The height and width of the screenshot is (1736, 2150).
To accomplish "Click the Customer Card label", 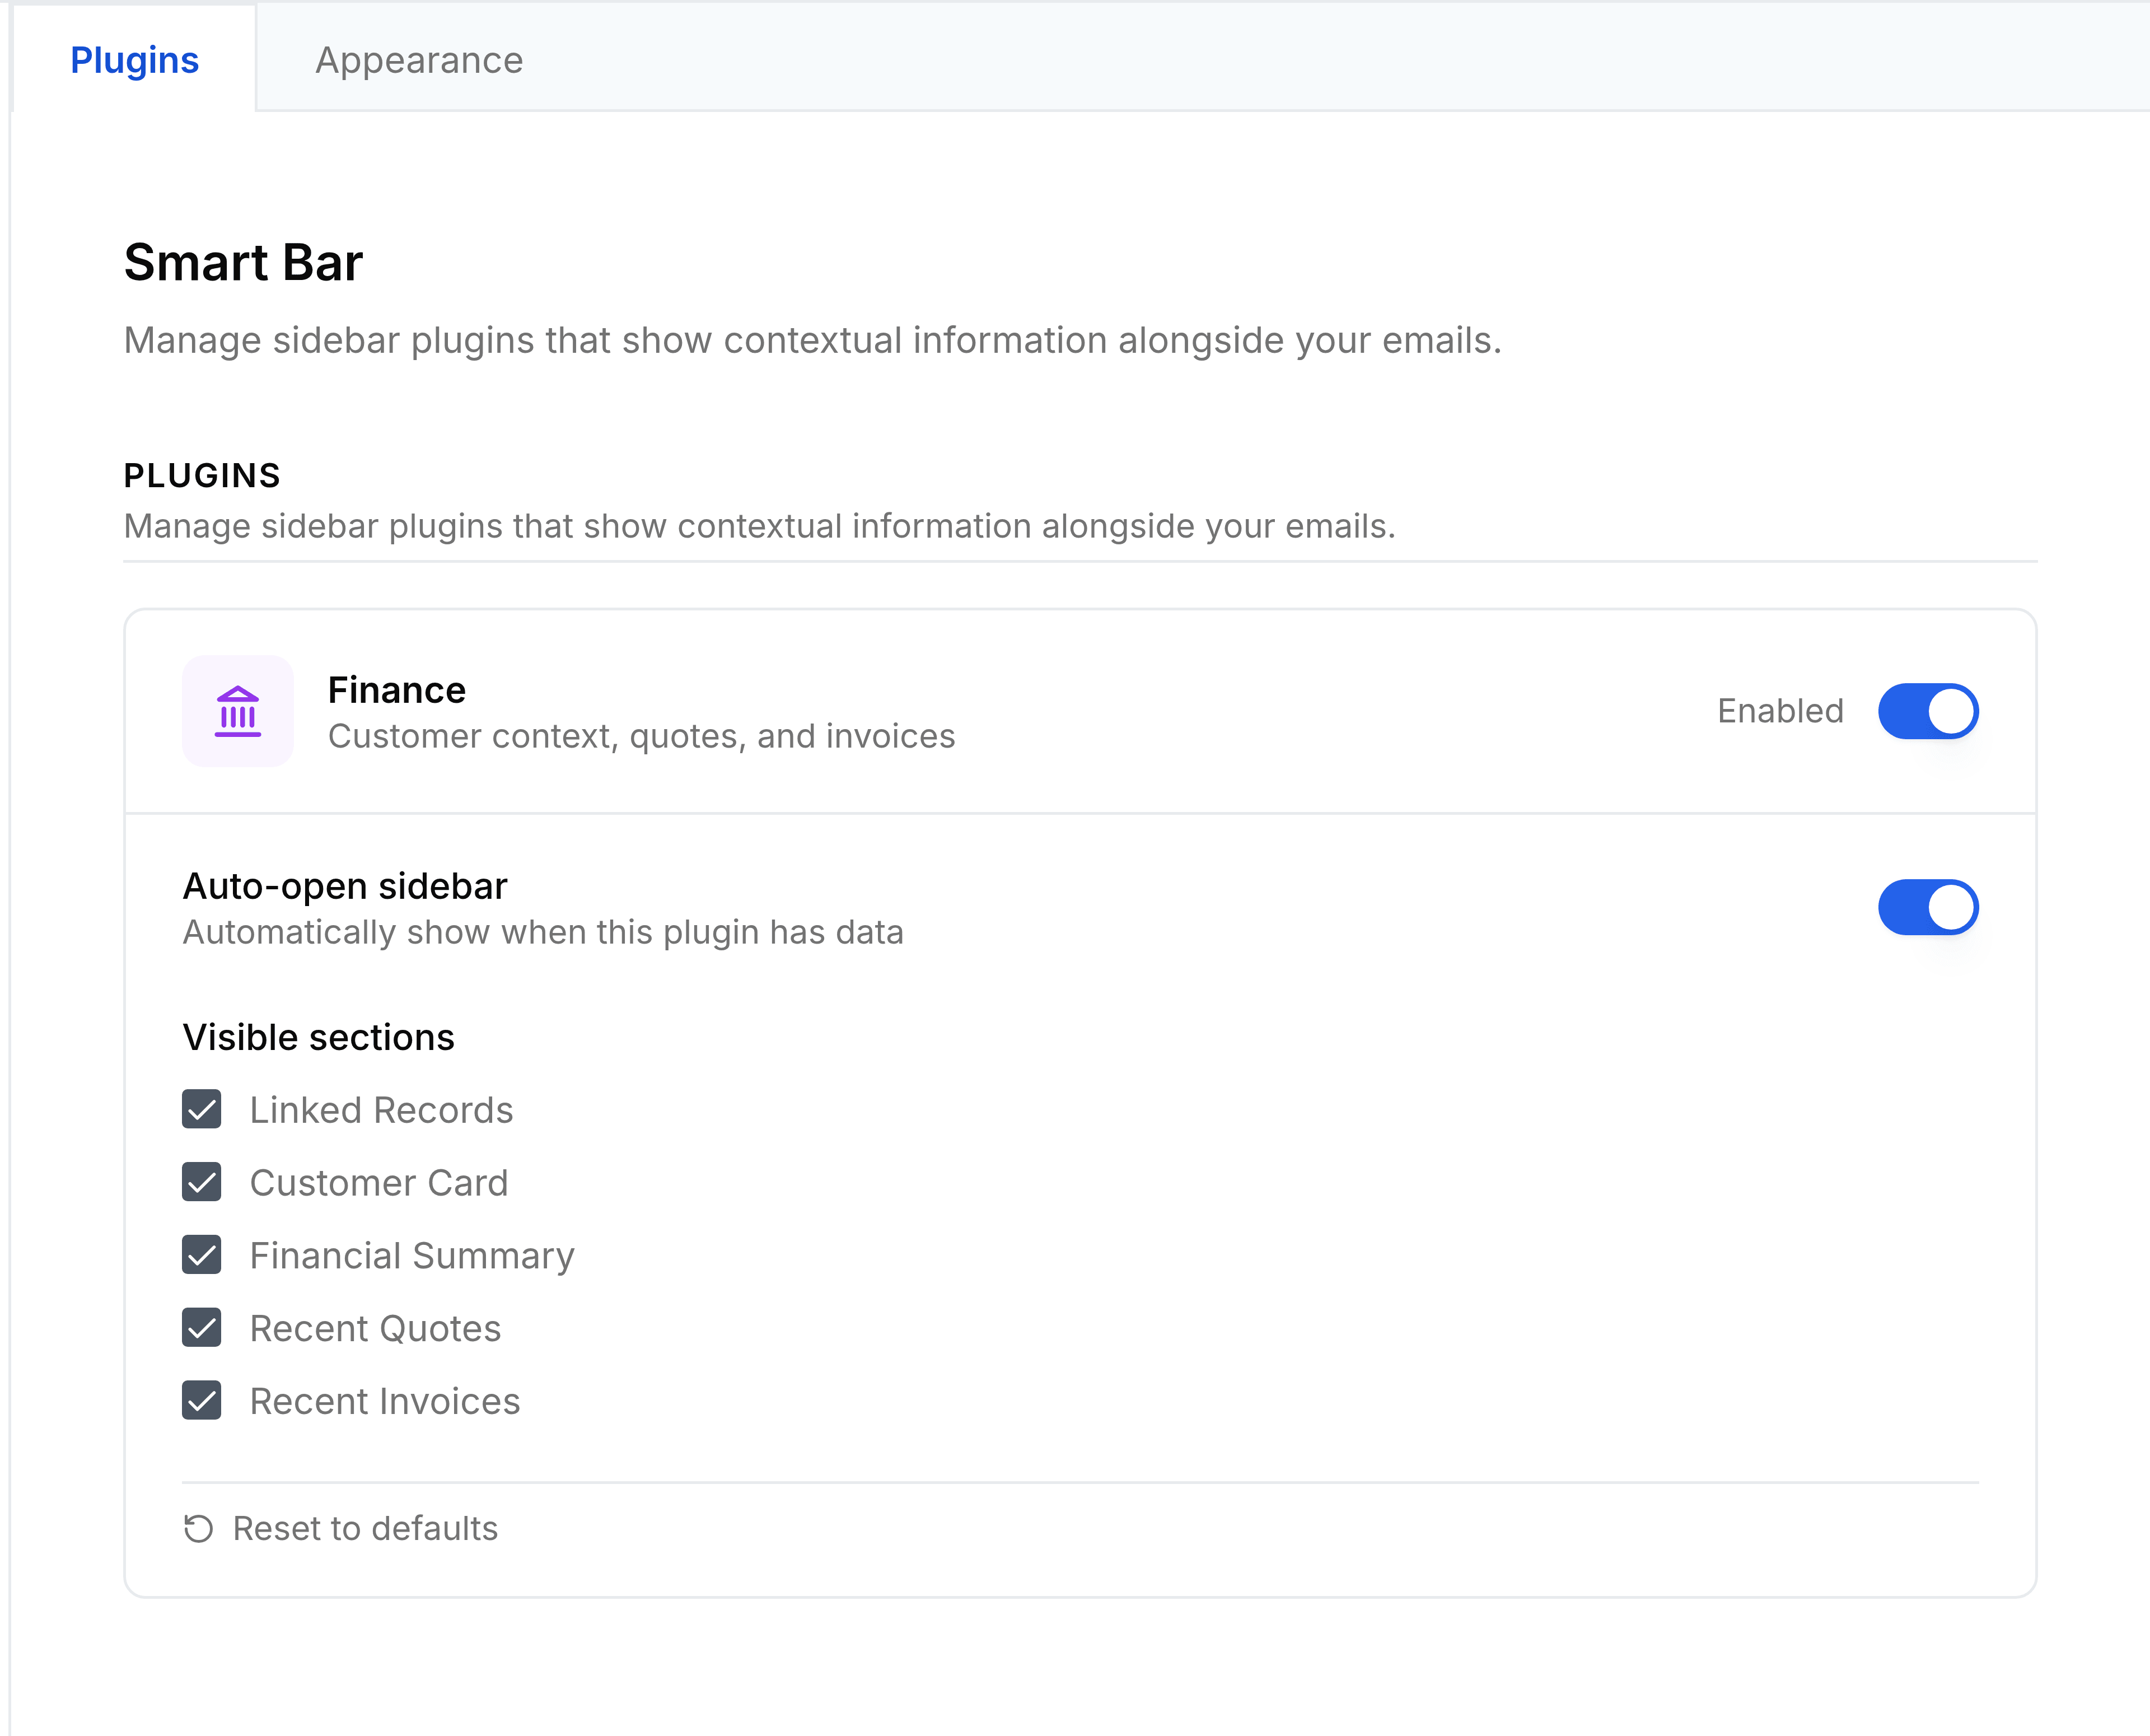I will pyautogui.click(x=379, y=1183).
